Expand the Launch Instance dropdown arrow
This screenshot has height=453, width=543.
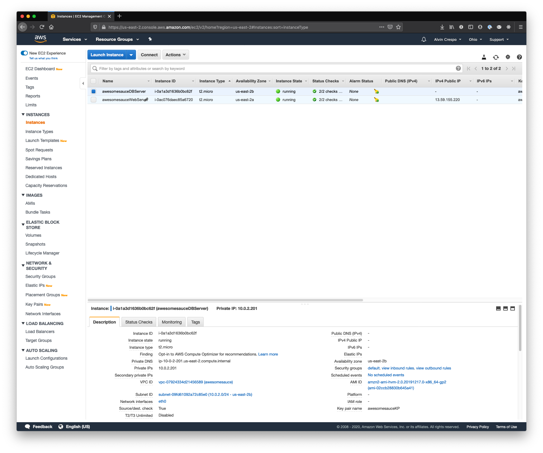[x=131, y=55]
